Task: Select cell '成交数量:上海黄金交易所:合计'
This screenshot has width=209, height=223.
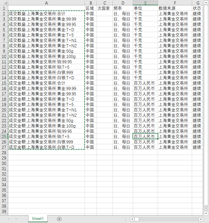Action: coord(46,14)
